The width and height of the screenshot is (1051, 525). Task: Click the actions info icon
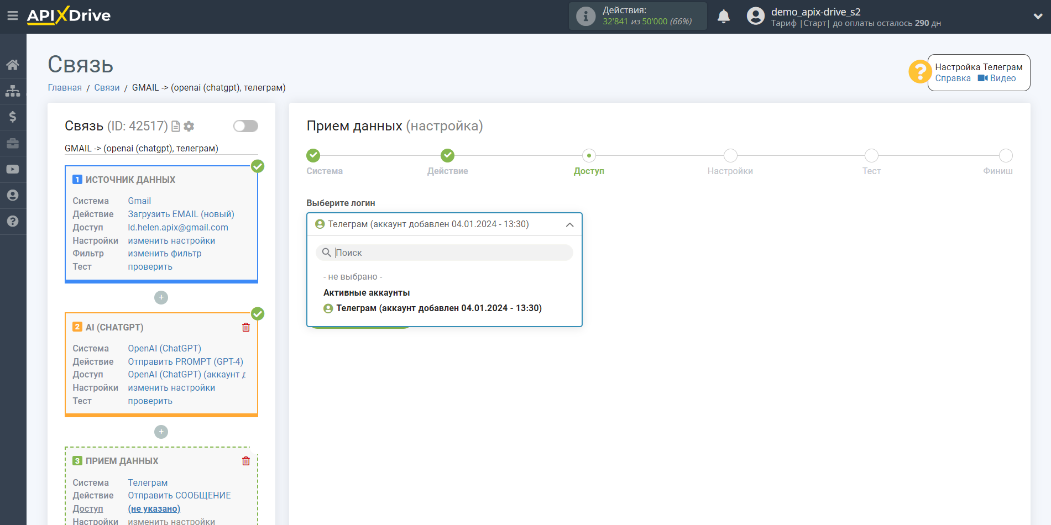(x=585, y=16)
